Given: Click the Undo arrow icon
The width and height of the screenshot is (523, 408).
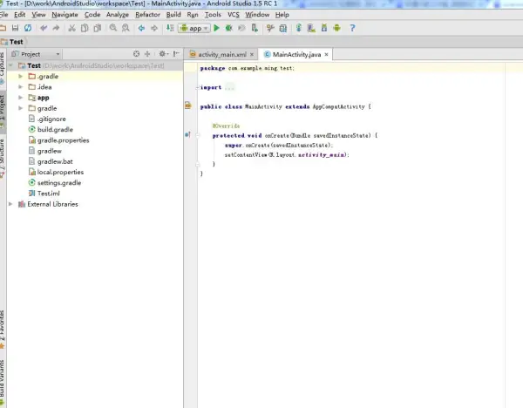Looking at the screenshot, I should (44, 28).
